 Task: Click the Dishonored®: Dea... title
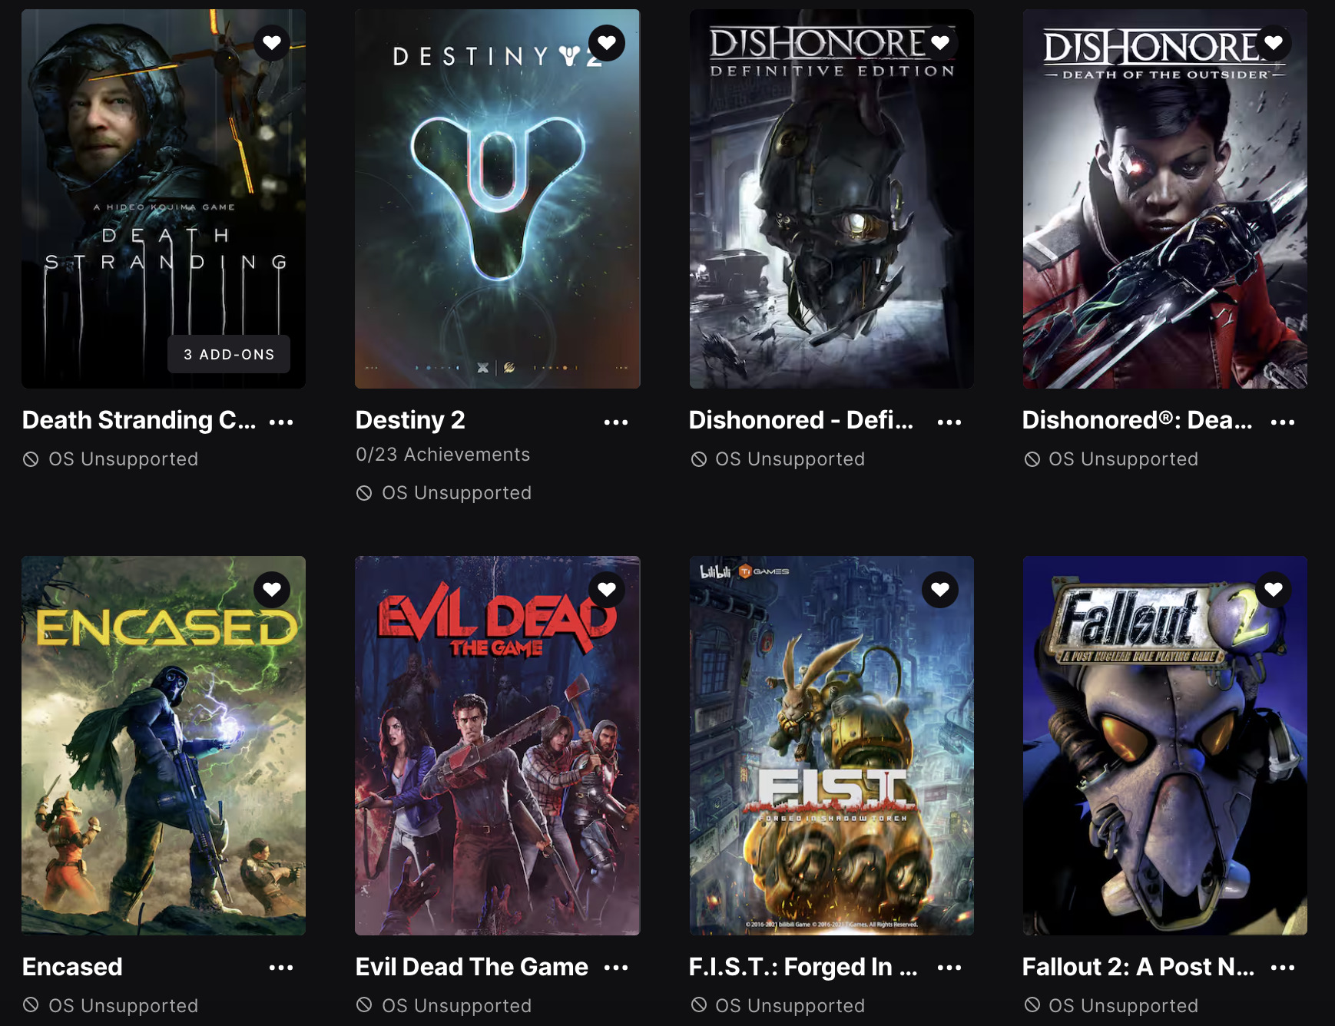[x=1137, y=420]
